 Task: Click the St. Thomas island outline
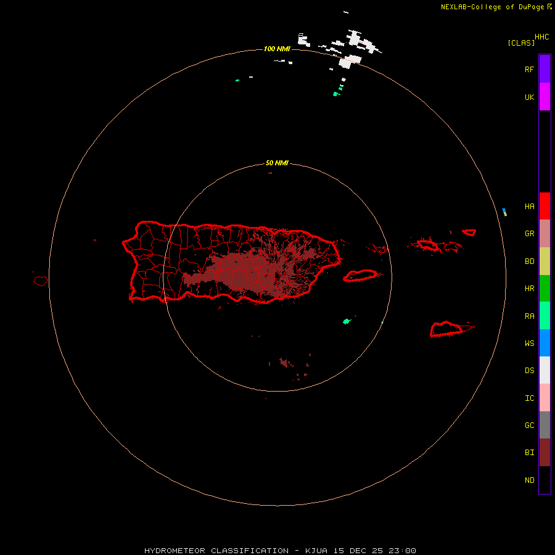coord(427,245)
